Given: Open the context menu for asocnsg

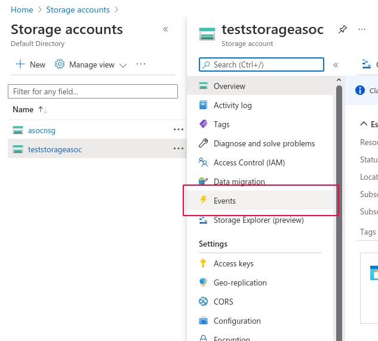Looking at the screenshot, I should 179,130.
